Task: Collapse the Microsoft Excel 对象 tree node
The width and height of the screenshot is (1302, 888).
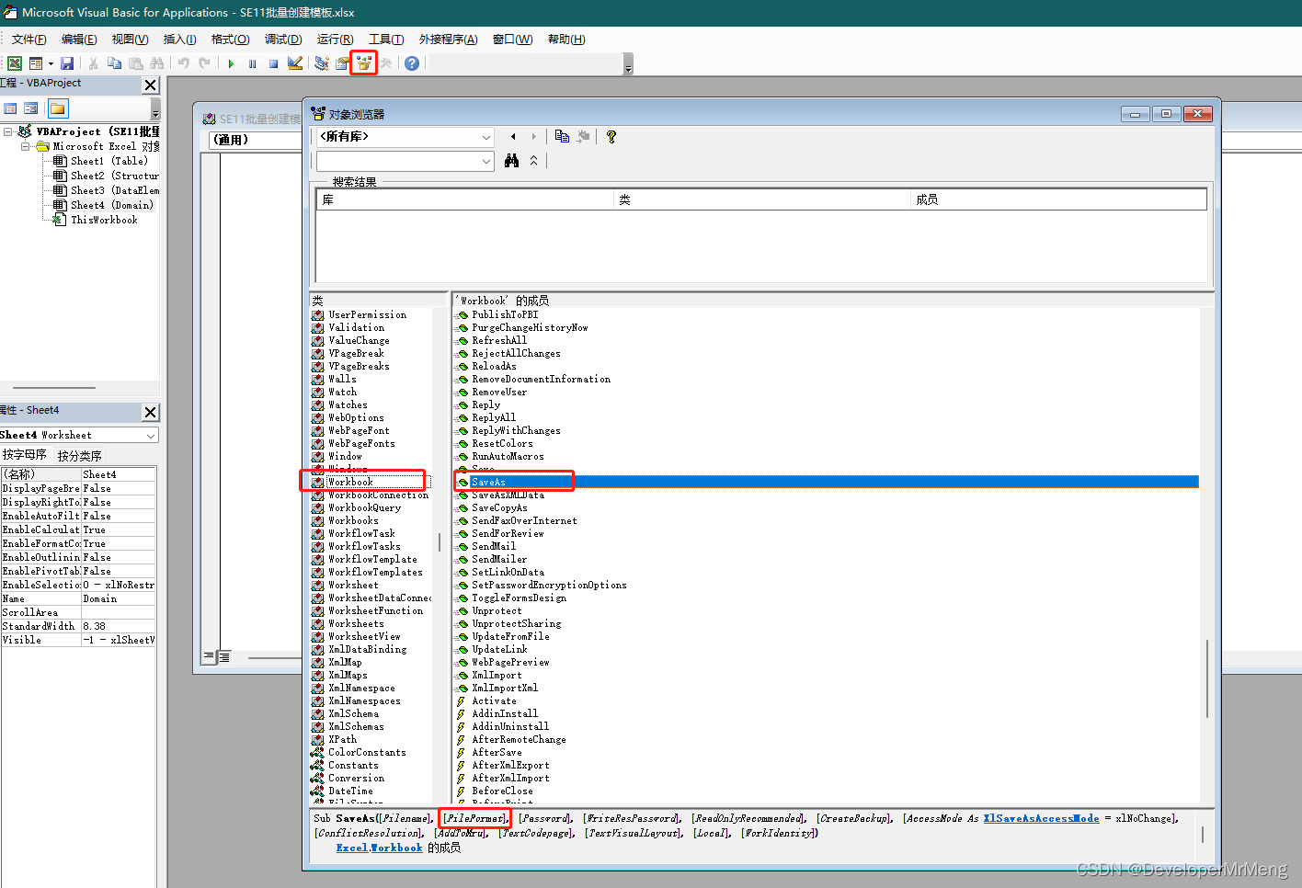Action: tap(26, 146)
